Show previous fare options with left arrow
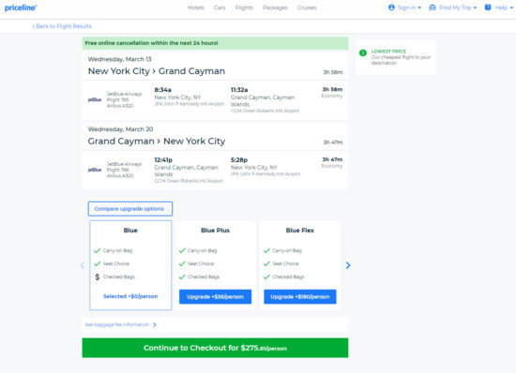Image resolution: width=516 pixels, height=373 pixels. (83, 265)
